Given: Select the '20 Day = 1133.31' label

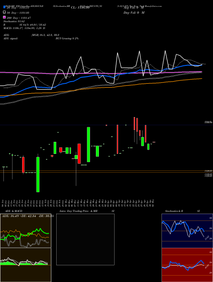Looking at the screenshot, I should [18, 8].
